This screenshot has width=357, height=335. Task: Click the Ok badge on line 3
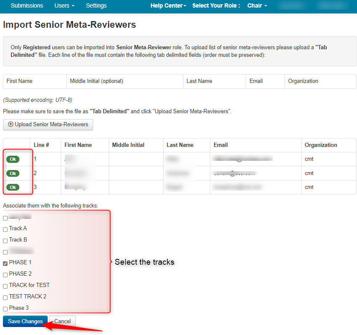(13, 187)
